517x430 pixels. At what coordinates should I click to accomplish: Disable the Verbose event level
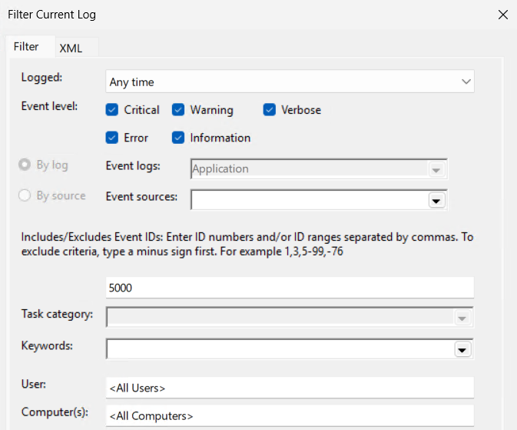pos(270,110)
